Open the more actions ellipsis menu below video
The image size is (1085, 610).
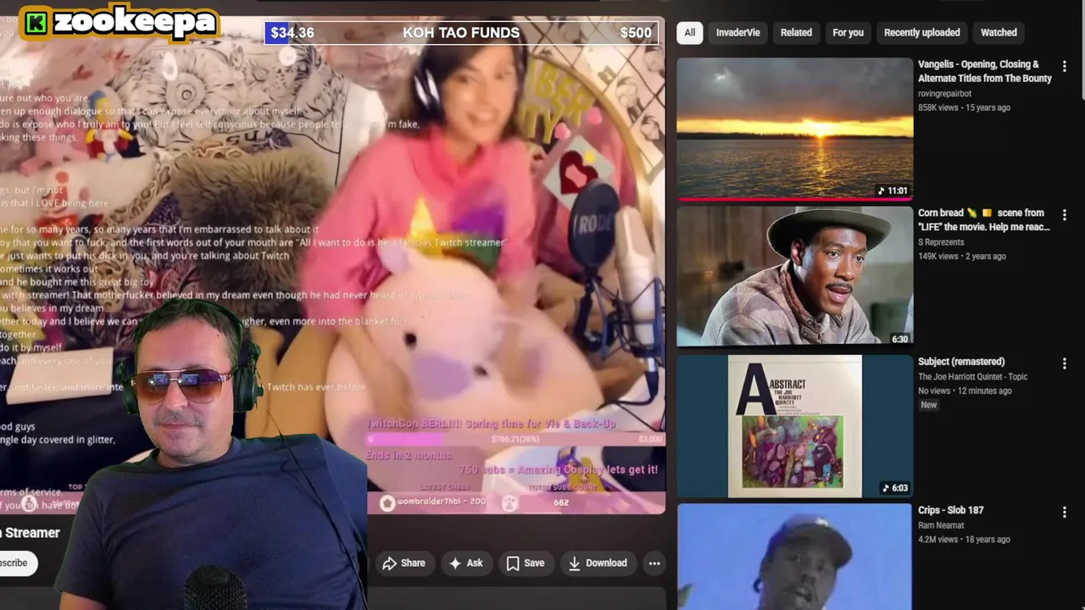point(654,563)
